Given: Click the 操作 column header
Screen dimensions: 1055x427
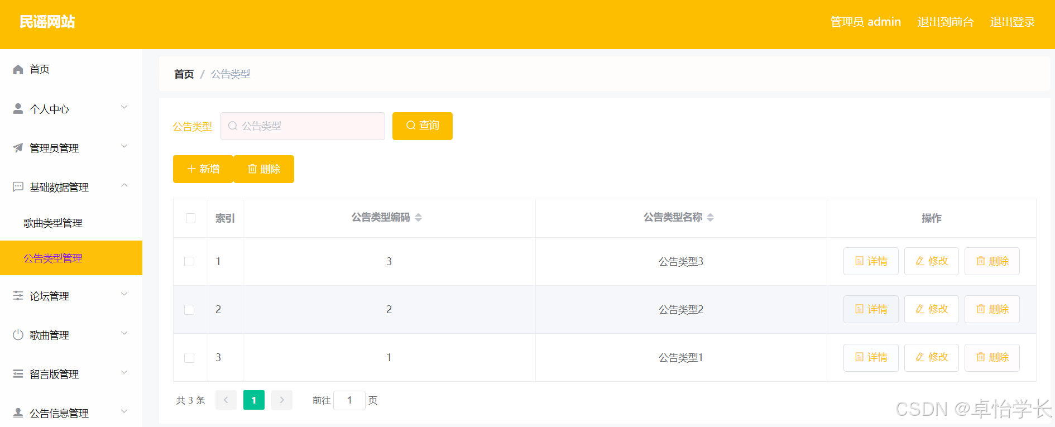Looking at the screenshot, I should coord(931,218).
